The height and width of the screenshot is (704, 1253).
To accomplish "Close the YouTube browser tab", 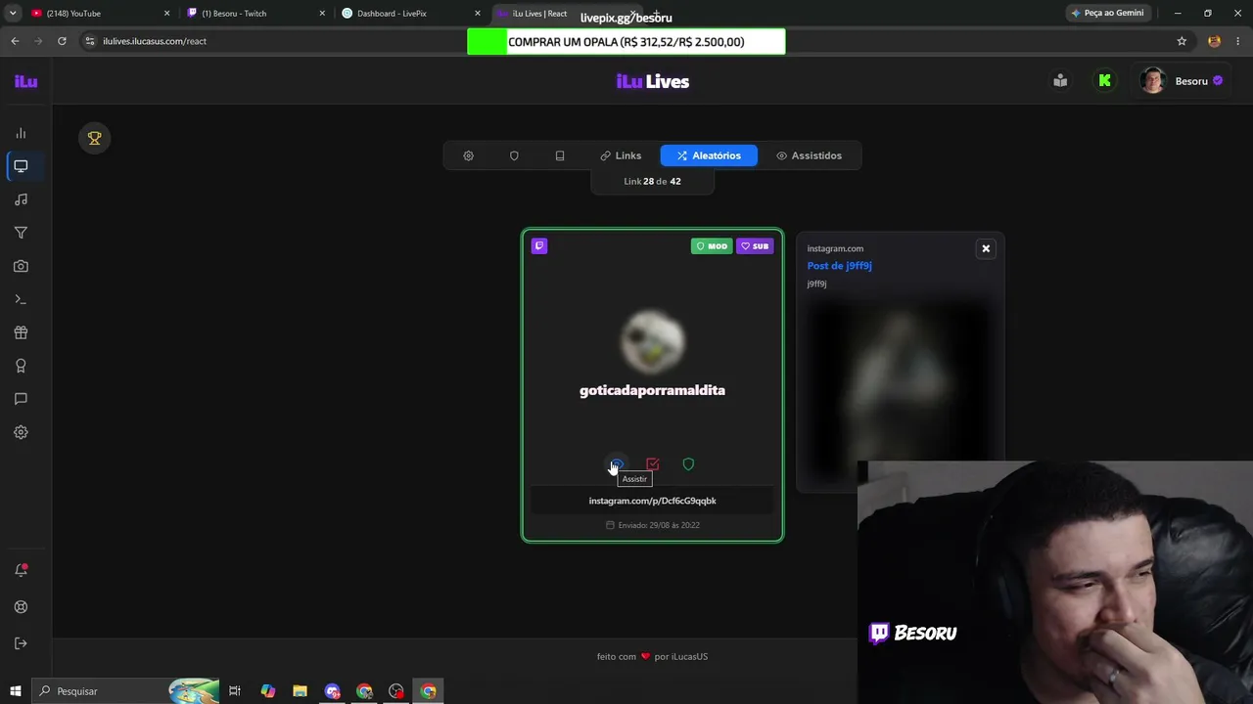I will click(166, 14).
